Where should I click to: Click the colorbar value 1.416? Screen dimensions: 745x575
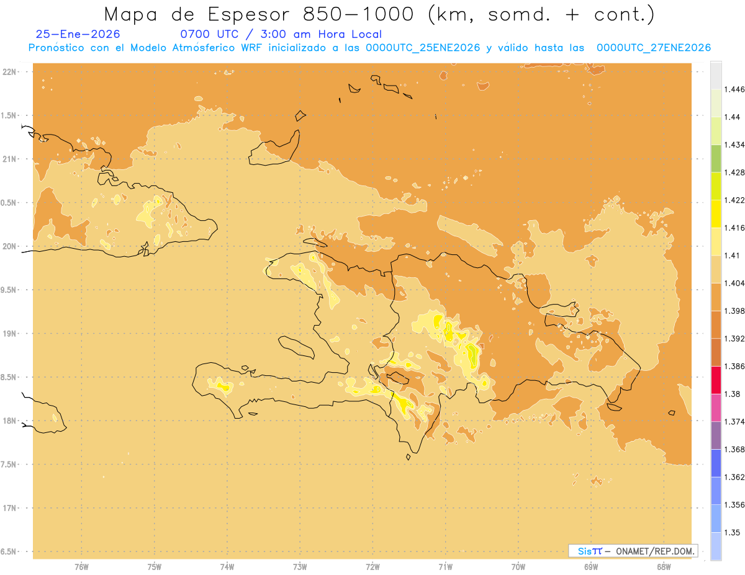(735, 228)
